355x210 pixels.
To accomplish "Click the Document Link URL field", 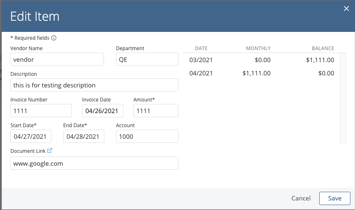I will click(x=94, y=163).
